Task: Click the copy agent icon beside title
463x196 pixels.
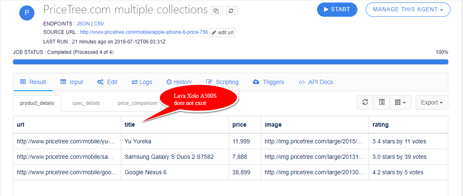Action: pos(217,11)
